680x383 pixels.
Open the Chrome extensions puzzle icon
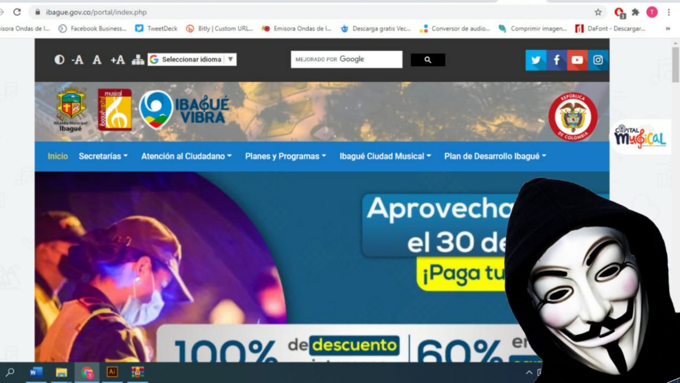[x=635, y=12]
